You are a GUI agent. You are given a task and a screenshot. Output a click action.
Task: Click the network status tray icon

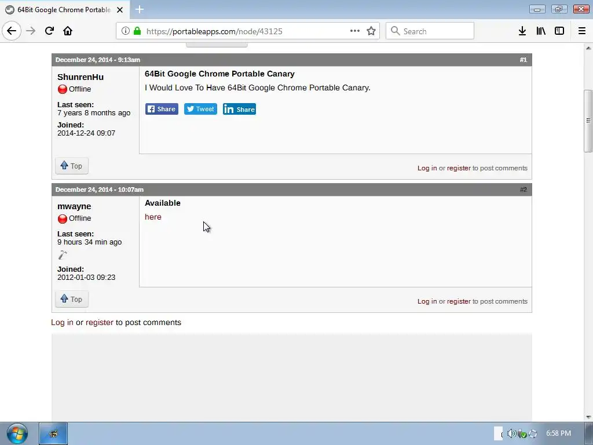(522, 433)
